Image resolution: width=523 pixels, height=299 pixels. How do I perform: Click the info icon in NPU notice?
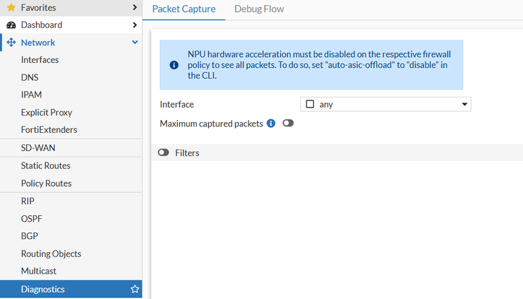coord(174,65)
